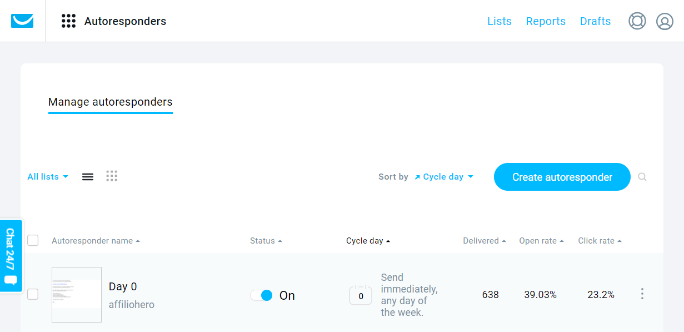Select the Day 0 row checkbox

tap(33, 295)
